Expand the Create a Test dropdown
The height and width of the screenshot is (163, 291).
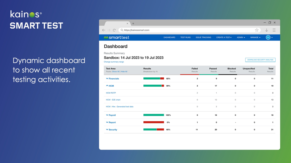point(224,37)
